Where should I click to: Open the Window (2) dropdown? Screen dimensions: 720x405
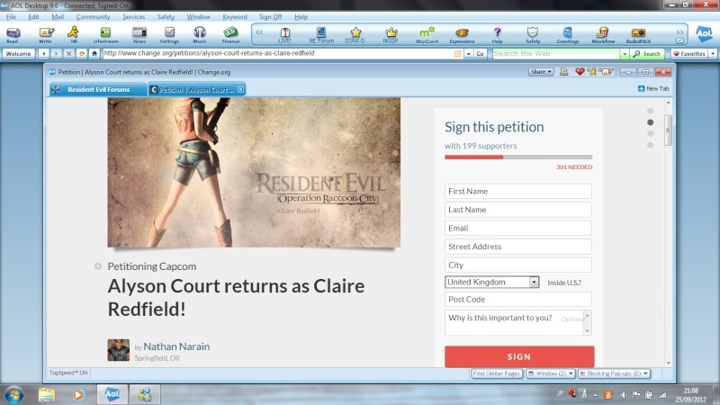coord(551,373)
